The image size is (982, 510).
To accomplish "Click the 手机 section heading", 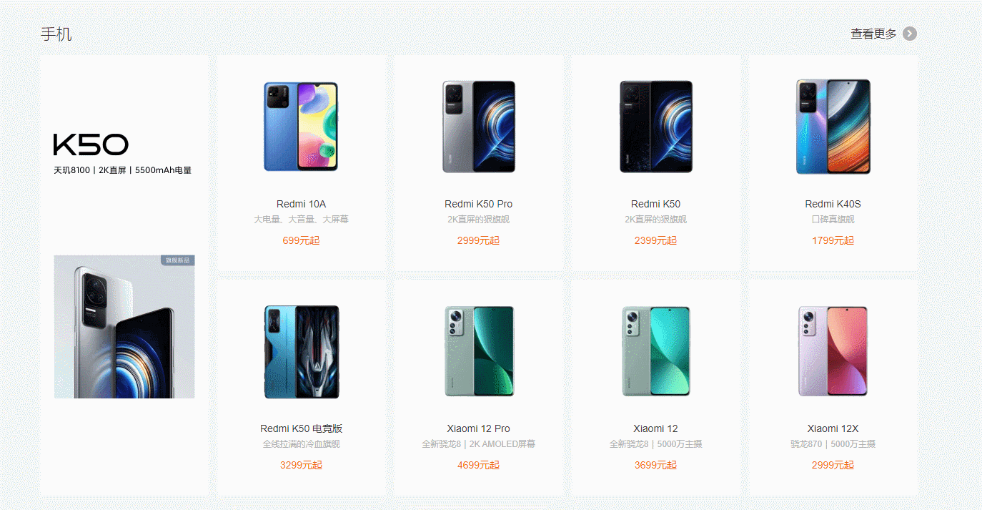I will pos(56,34).
